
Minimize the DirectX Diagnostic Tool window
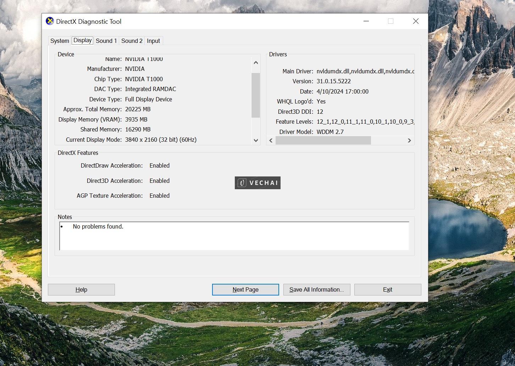coord(366,21)
